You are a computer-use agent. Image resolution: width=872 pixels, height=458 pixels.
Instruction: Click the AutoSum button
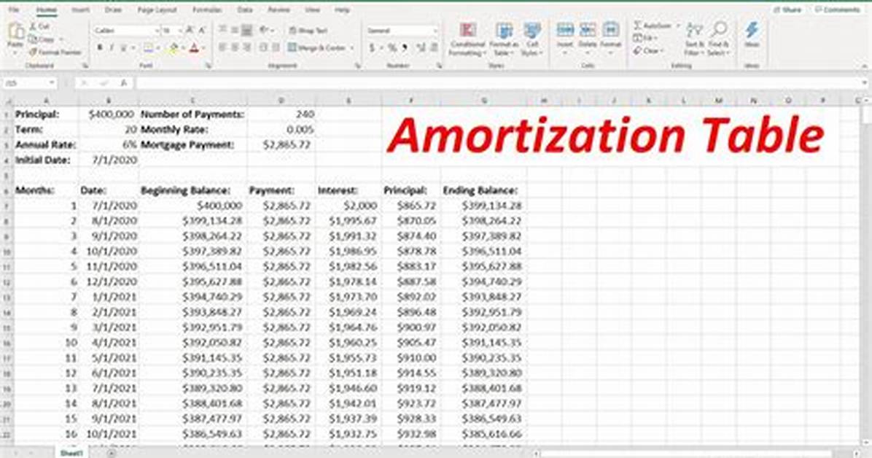[653, 26]
